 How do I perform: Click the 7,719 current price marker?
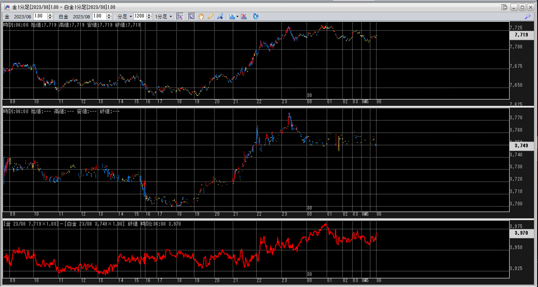(521, 35)
